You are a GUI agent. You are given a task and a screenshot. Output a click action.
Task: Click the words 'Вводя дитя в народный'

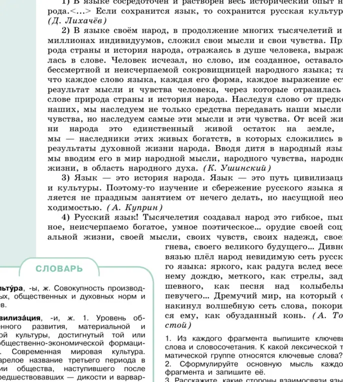[x=269, y=148]
